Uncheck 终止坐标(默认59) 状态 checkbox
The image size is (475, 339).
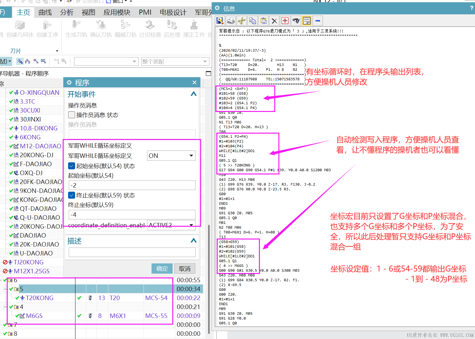click(72, 195)
